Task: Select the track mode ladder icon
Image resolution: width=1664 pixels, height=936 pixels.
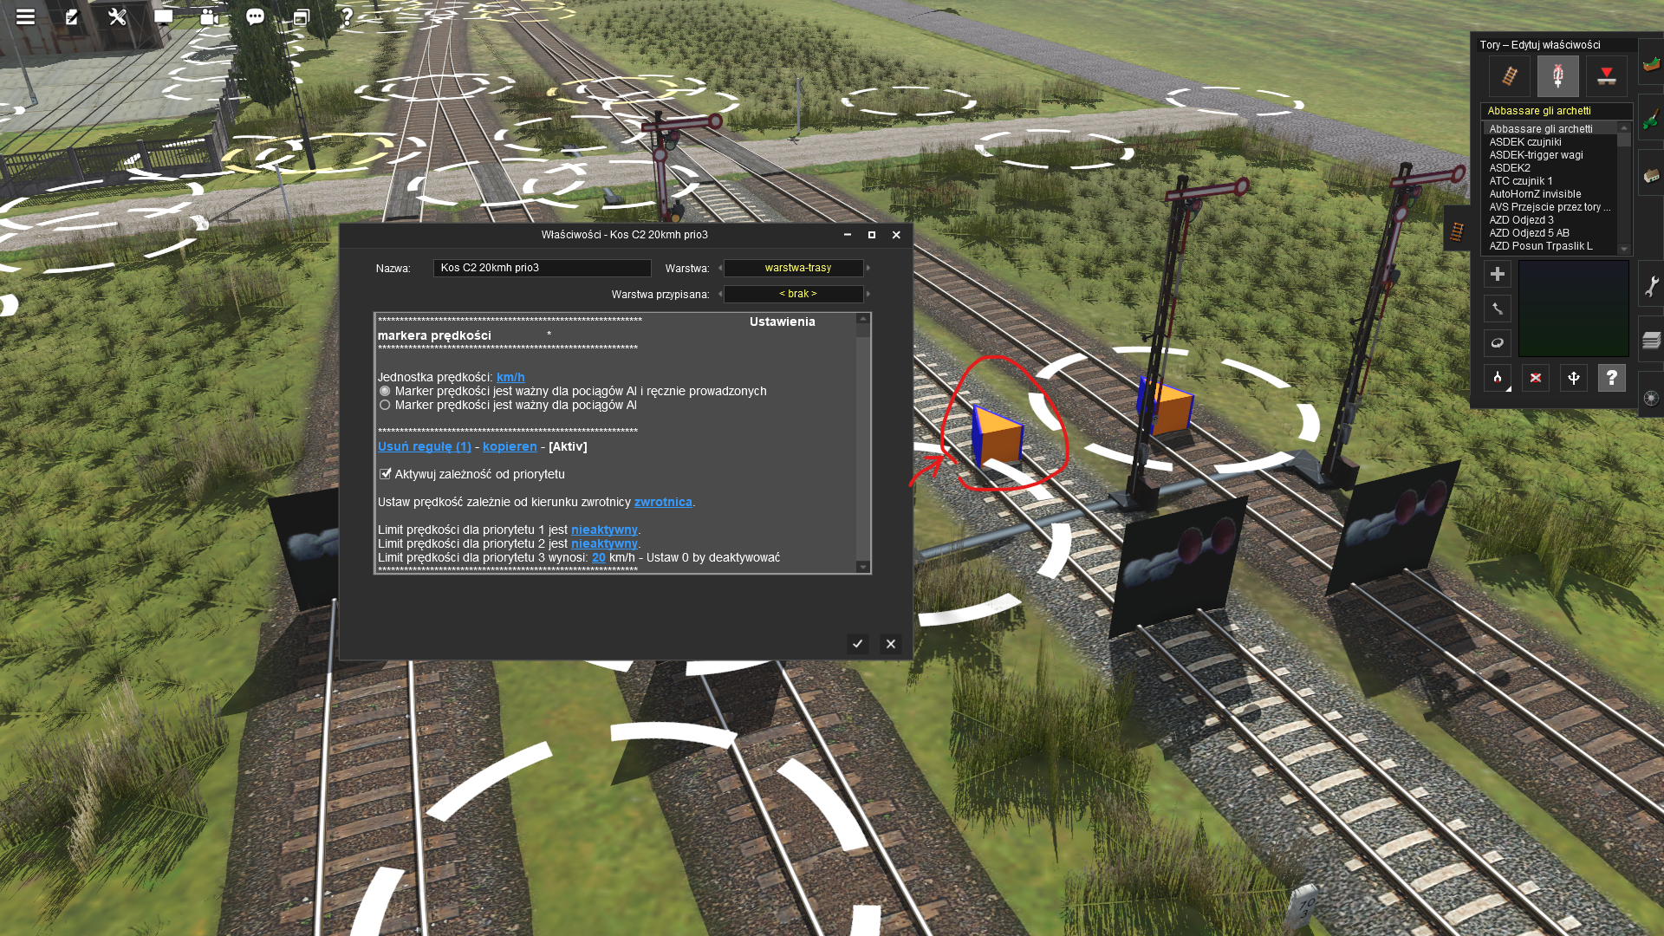Action: [x=1509, y=76]
